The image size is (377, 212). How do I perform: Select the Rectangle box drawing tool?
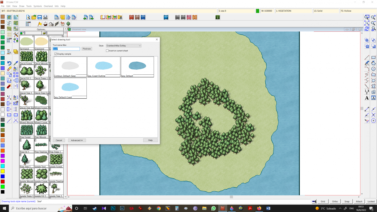373,57
